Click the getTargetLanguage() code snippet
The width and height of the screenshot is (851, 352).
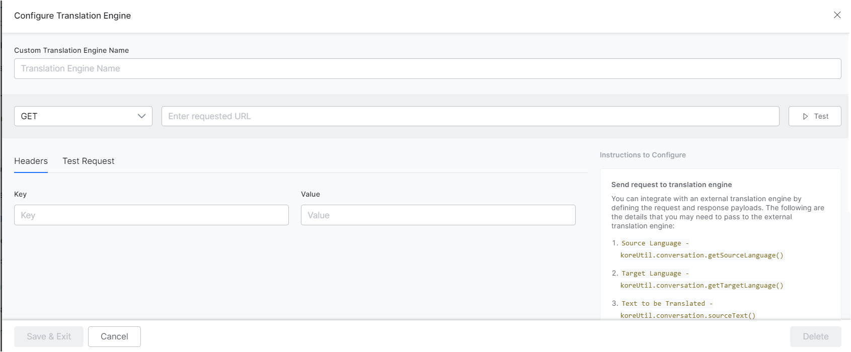(702, 286)
